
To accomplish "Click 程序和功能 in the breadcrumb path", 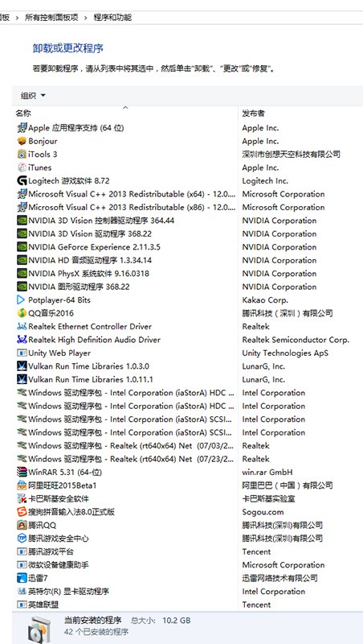I will click(x=112, y=18).
